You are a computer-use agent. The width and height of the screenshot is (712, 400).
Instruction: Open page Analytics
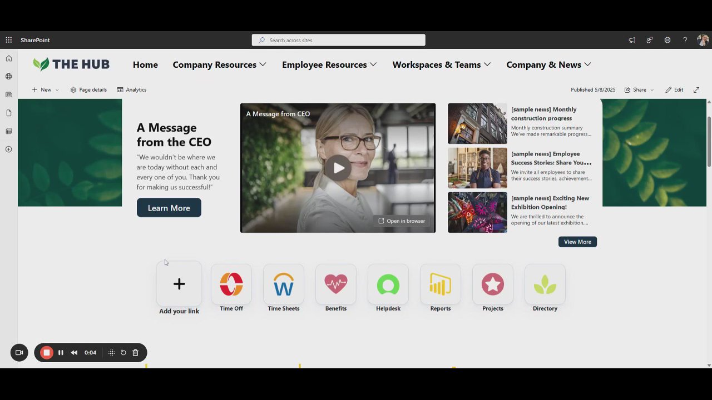click(x=132, y=89)
